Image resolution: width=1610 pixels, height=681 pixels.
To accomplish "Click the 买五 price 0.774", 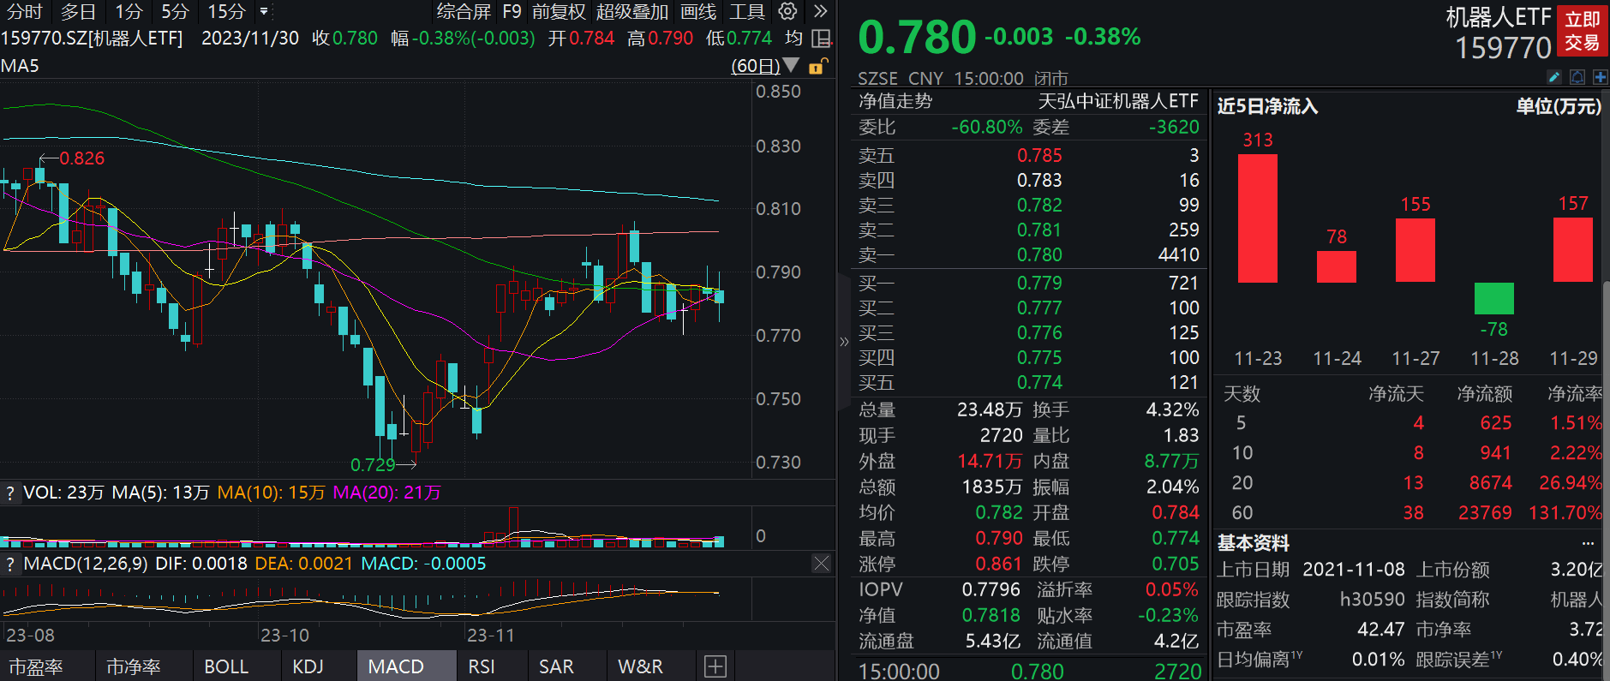I will [x=1039, y=382].
